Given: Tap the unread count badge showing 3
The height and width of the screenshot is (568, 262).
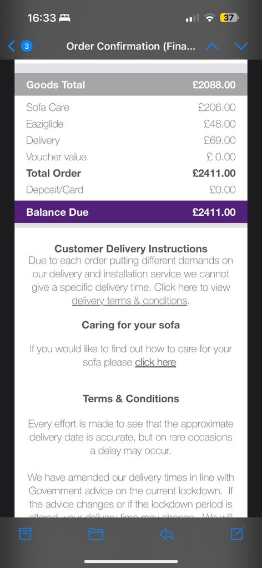Looking at the screenshot, I should 27,47.
